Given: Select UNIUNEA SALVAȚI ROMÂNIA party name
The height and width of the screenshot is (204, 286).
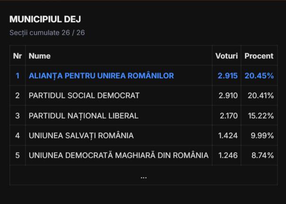Looking at the screenshot, I should click(x=81, y=136).
